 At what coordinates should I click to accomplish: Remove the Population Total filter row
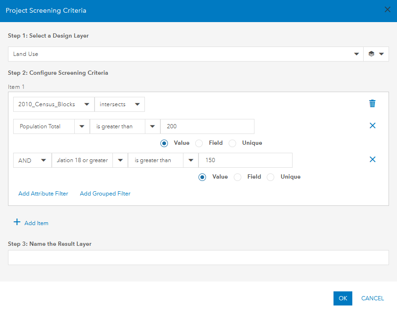click(373, 125)
